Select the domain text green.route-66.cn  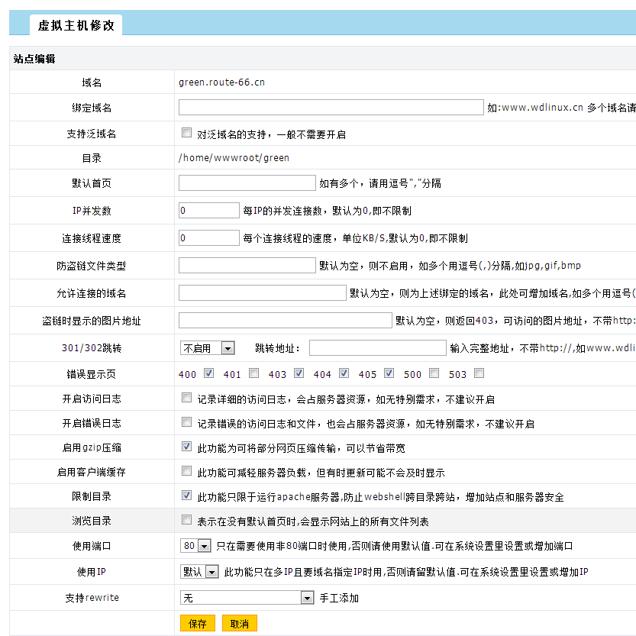pos(221,82)
